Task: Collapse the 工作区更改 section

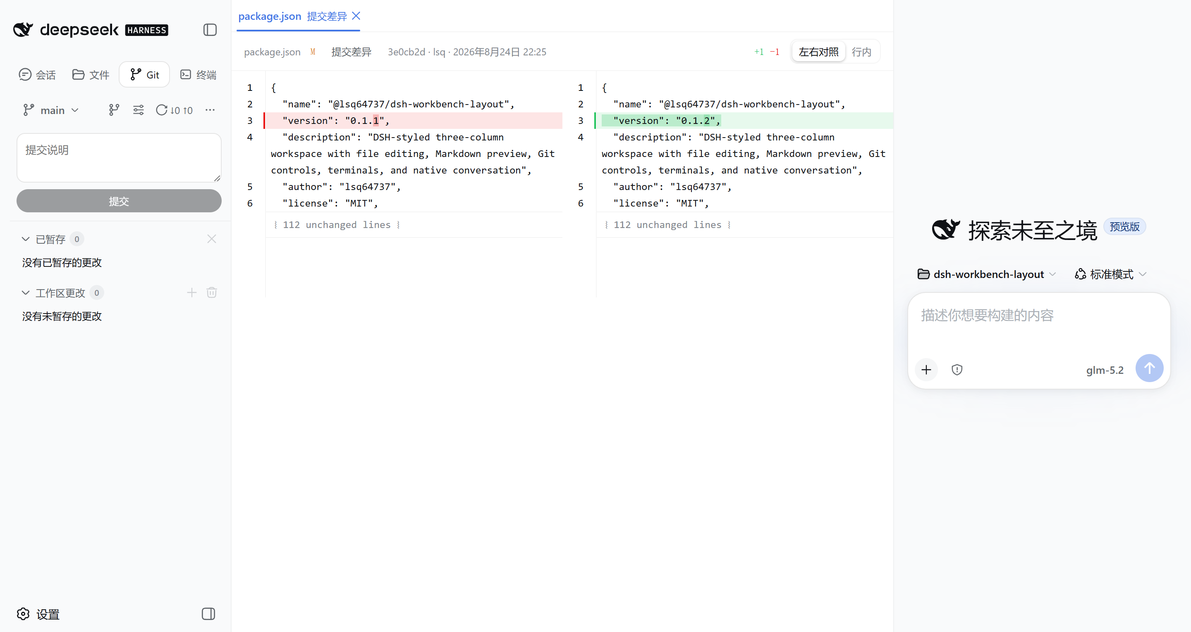Action: tap(26, 293)
